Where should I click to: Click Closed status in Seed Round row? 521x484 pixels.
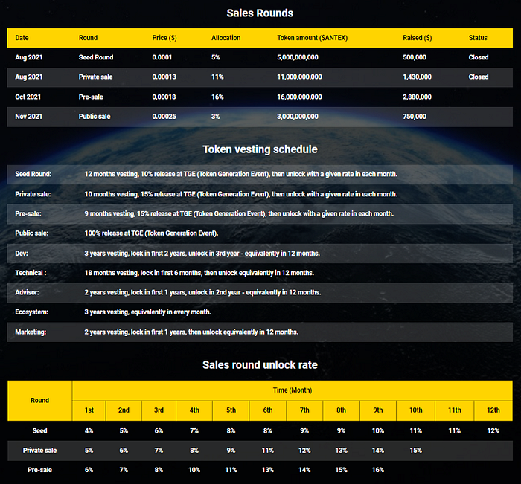tap(479, 57)
